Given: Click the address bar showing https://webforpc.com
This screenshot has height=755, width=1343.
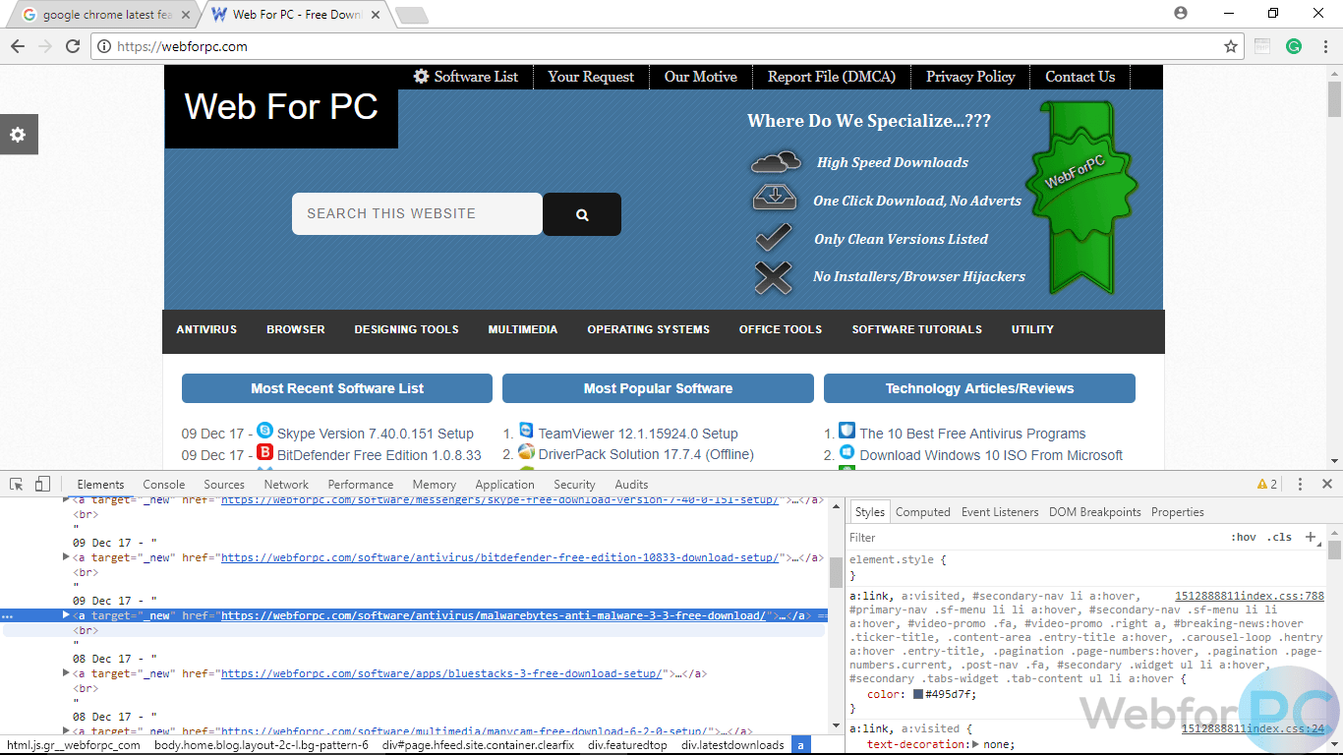Looking at the screenshot, I should [x=654, y=46].
